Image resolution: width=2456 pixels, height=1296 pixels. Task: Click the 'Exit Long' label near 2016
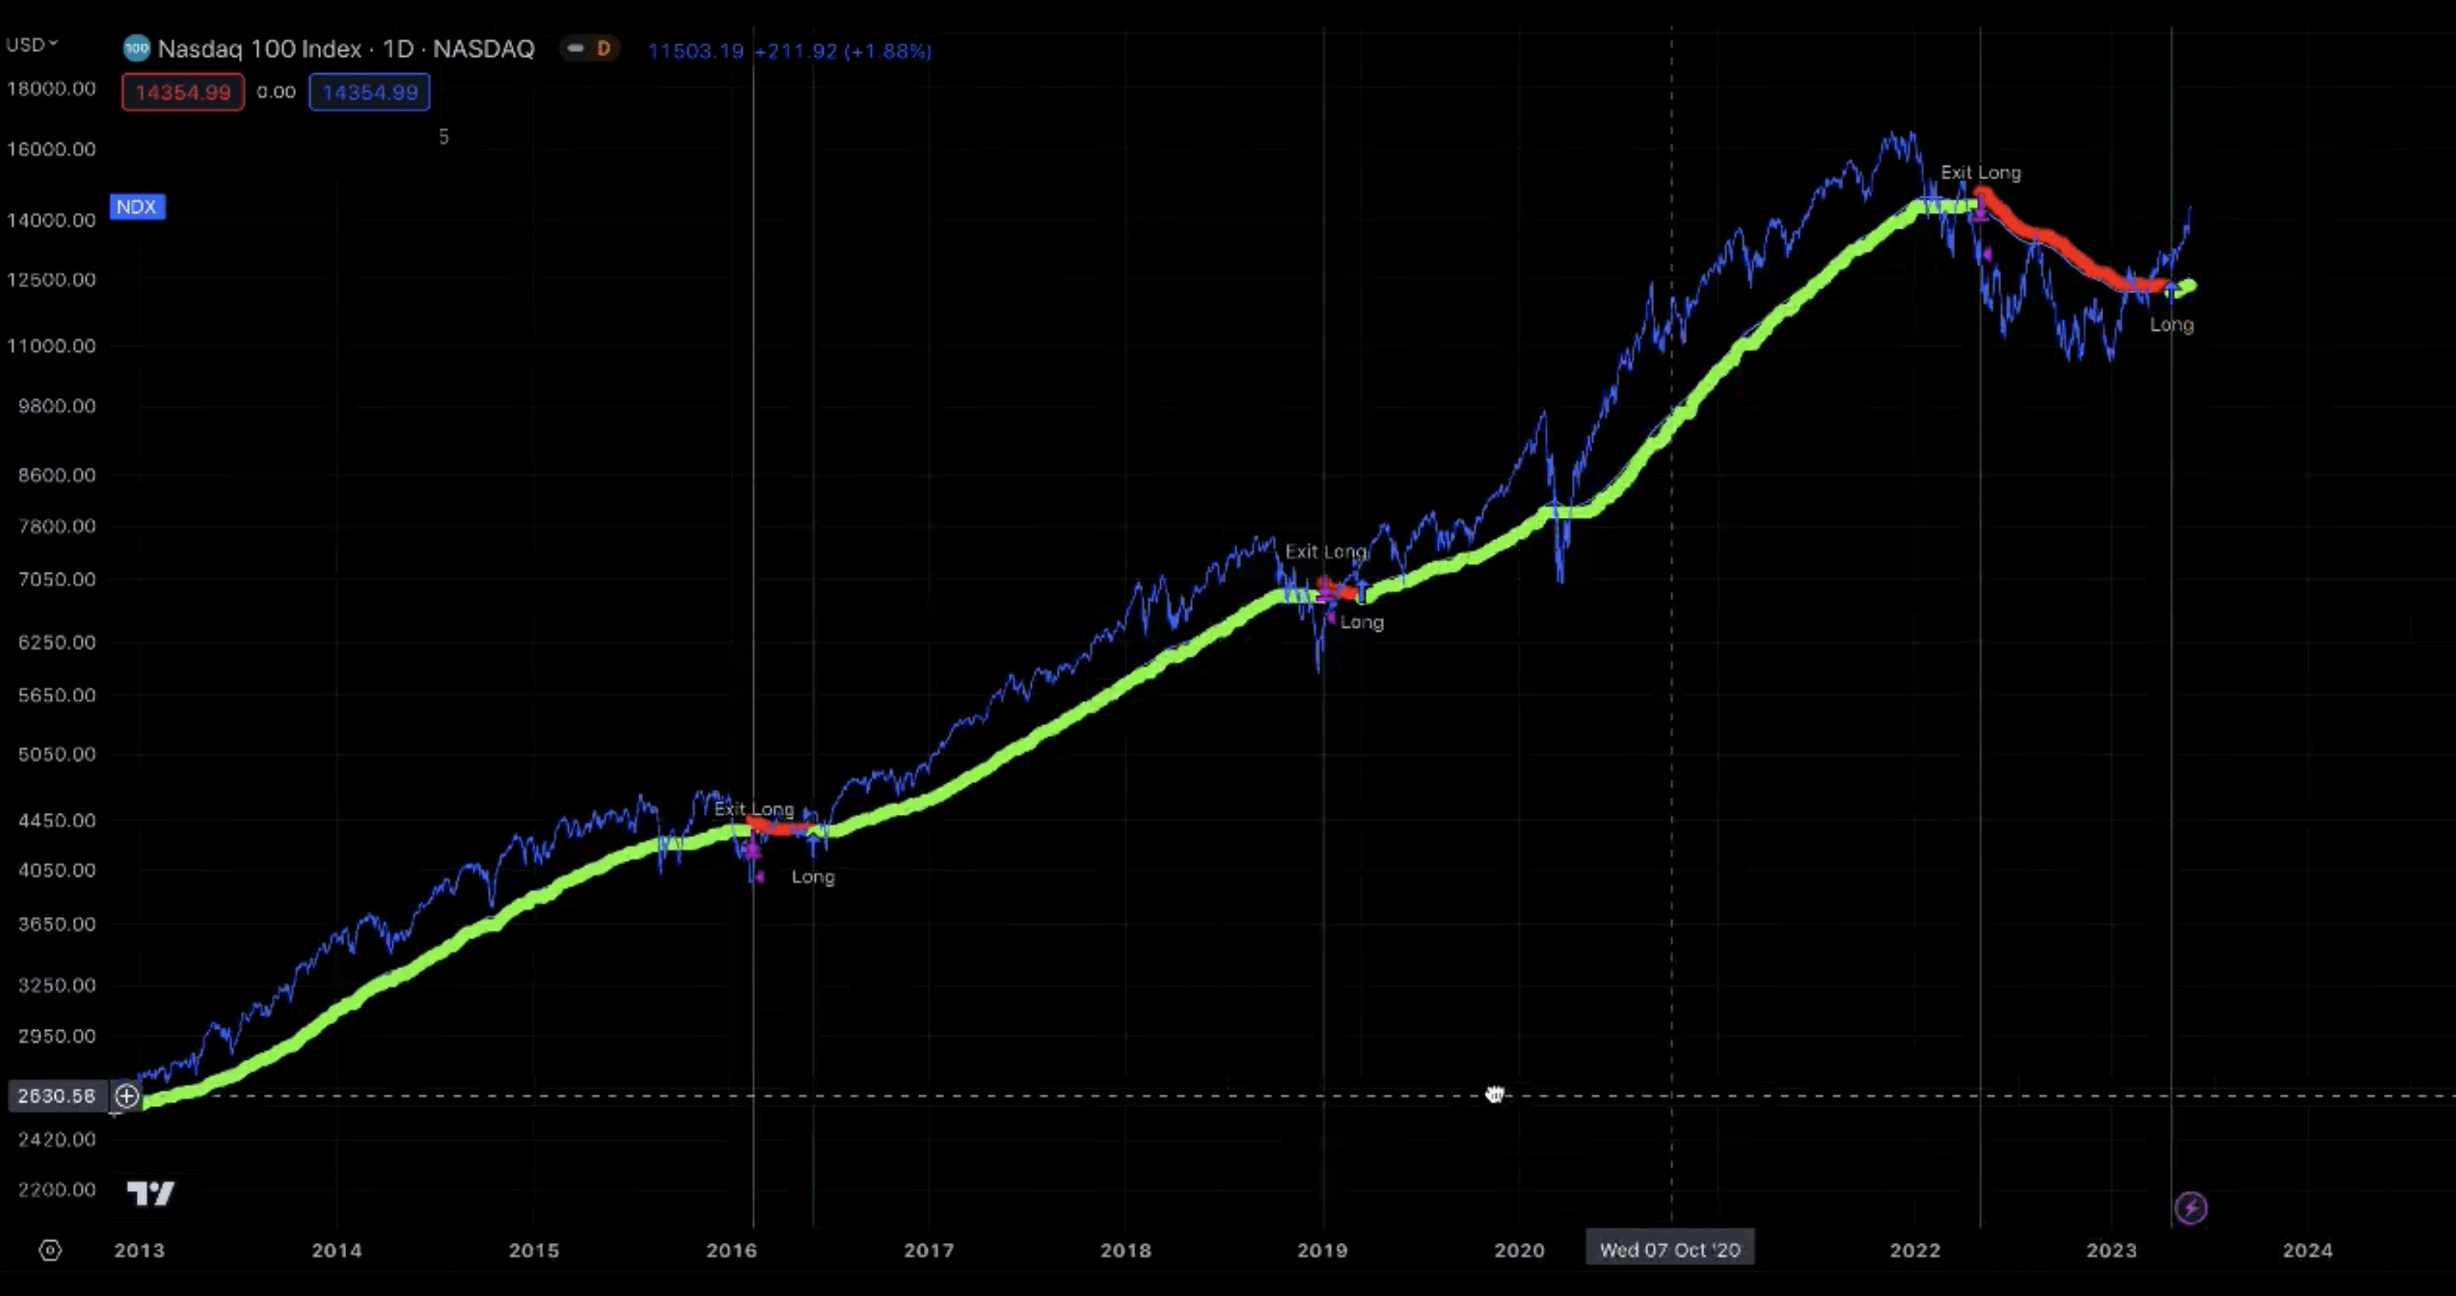[x=754, y=809]
